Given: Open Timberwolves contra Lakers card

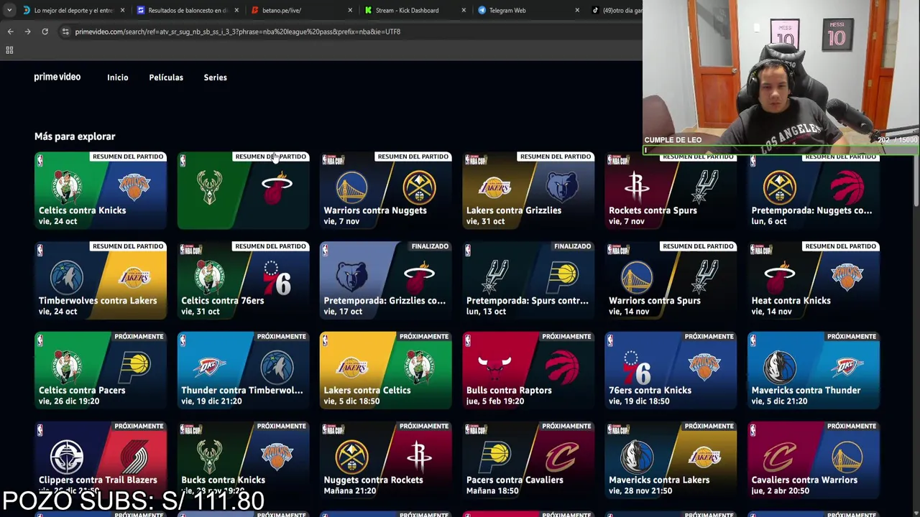Looking at the screenshot, I should pyautogui.click(x=101, y=280).
